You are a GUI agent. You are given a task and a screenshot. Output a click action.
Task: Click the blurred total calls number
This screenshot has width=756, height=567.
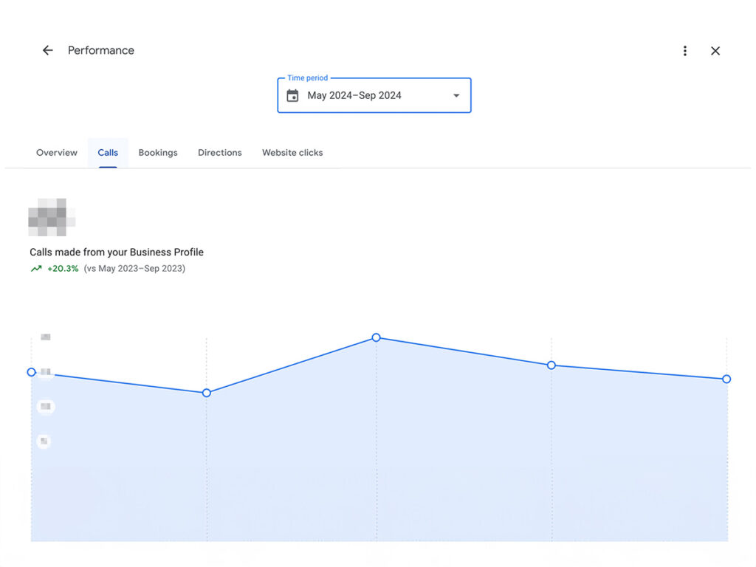51,217
